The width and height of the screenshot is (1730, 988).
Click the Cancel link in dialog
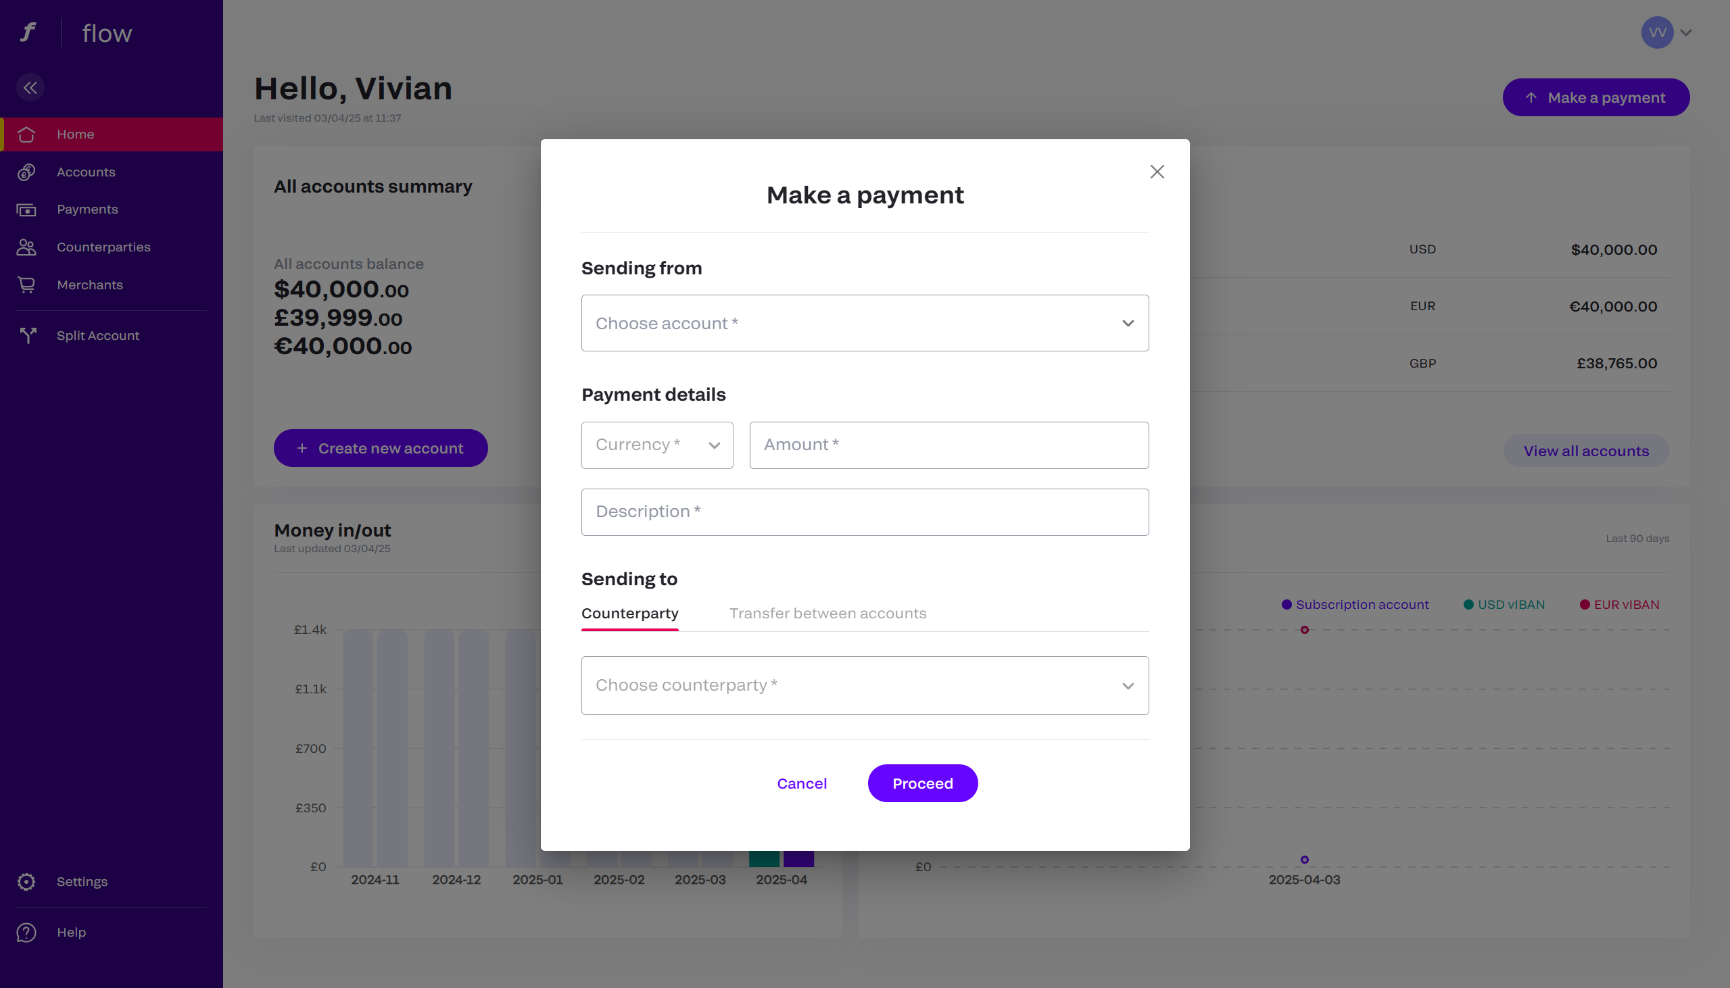(802, 783)
